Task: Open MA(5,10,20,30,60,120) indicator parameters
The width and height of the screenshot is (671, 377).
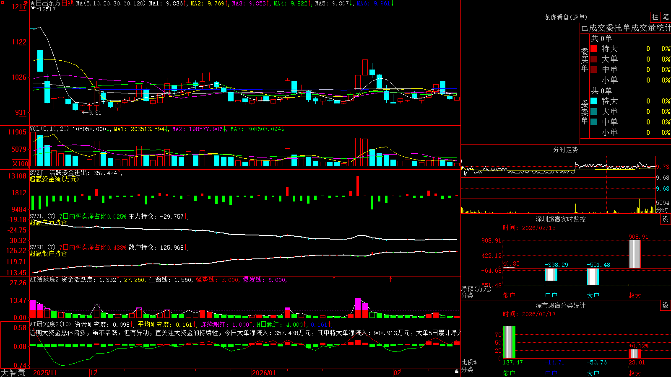Action: (111, 3)
